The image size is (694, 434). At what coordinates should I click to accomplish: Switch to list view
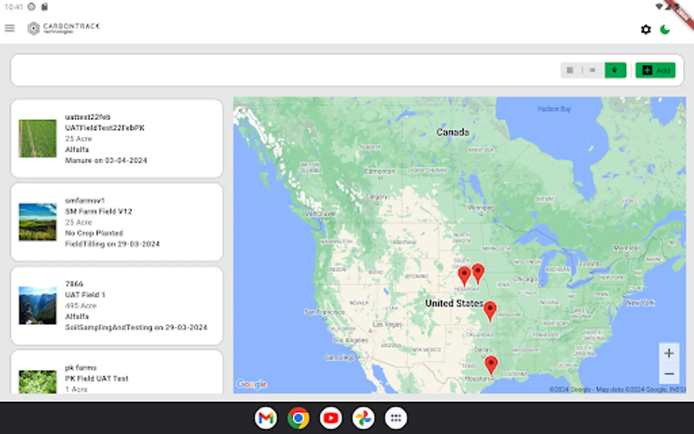tap(592, 70)
